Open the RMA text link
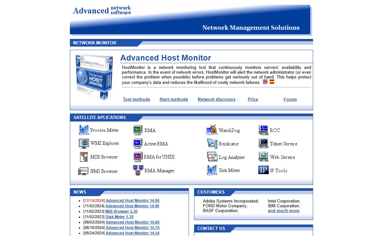383x236 pixels. (150, 130)
